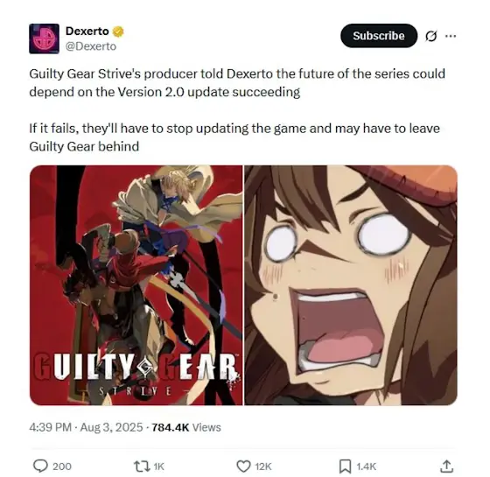Open the Dexerto display name link

[x=87, y=32]
